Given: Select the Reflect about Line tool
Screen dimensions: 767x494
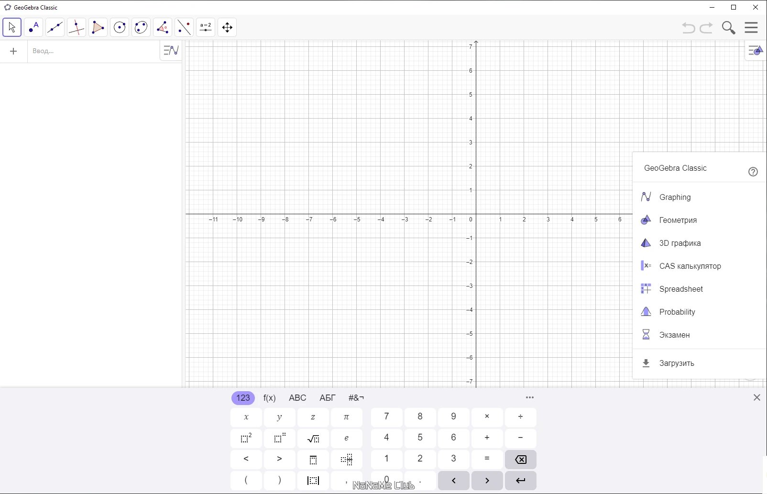Looking at the screenshot, I should coord(184,27).
